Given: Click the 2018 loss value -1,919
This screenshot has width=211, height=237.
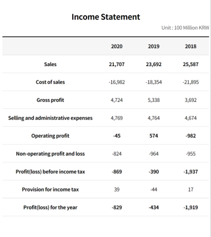Looking at the screenshot, I should [191, 207].
